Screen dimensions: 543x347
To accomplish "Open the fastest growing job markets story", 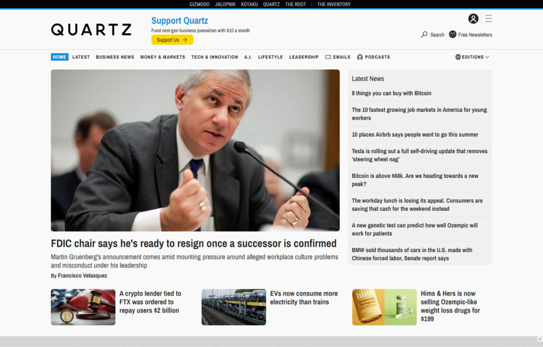I will point(419,114).
